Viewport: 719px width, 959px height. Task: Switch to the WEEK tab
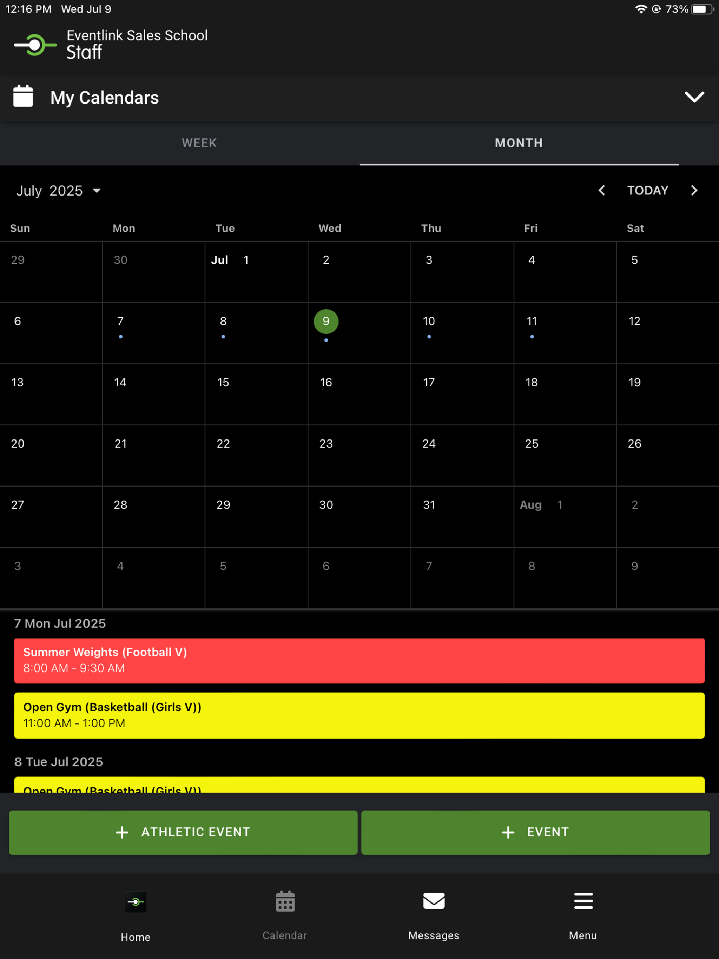tap(199, 143)
